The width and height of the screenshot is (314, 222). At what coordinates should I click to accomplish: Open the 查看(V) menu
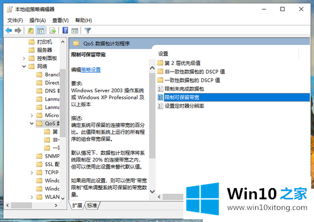[60, 20]
